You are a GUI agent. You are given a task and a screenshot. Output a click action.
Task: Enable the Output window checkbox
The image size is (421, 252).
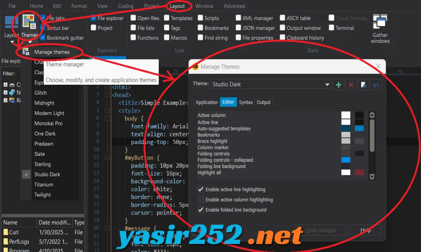point(282,28)
